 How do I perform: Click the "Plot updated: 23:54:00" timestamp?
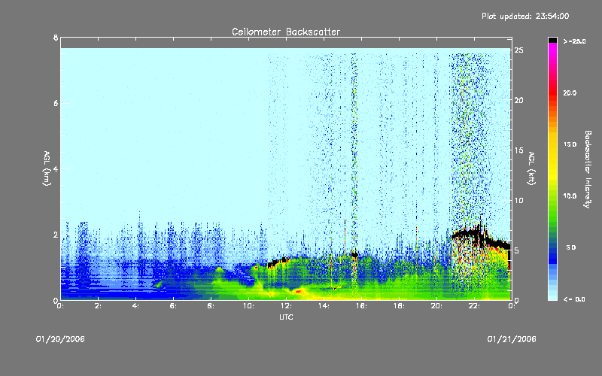pos(525,16)
